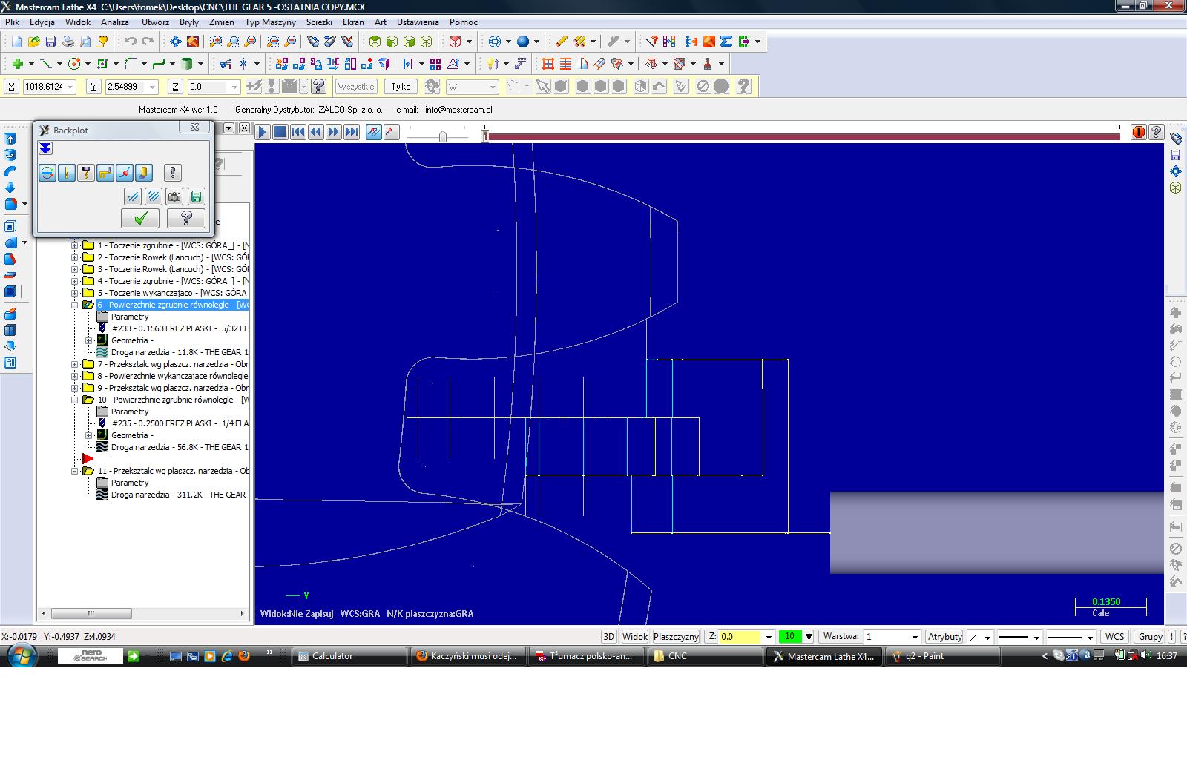Click the Open file folder icon
1187x783 pixels.
33,42
